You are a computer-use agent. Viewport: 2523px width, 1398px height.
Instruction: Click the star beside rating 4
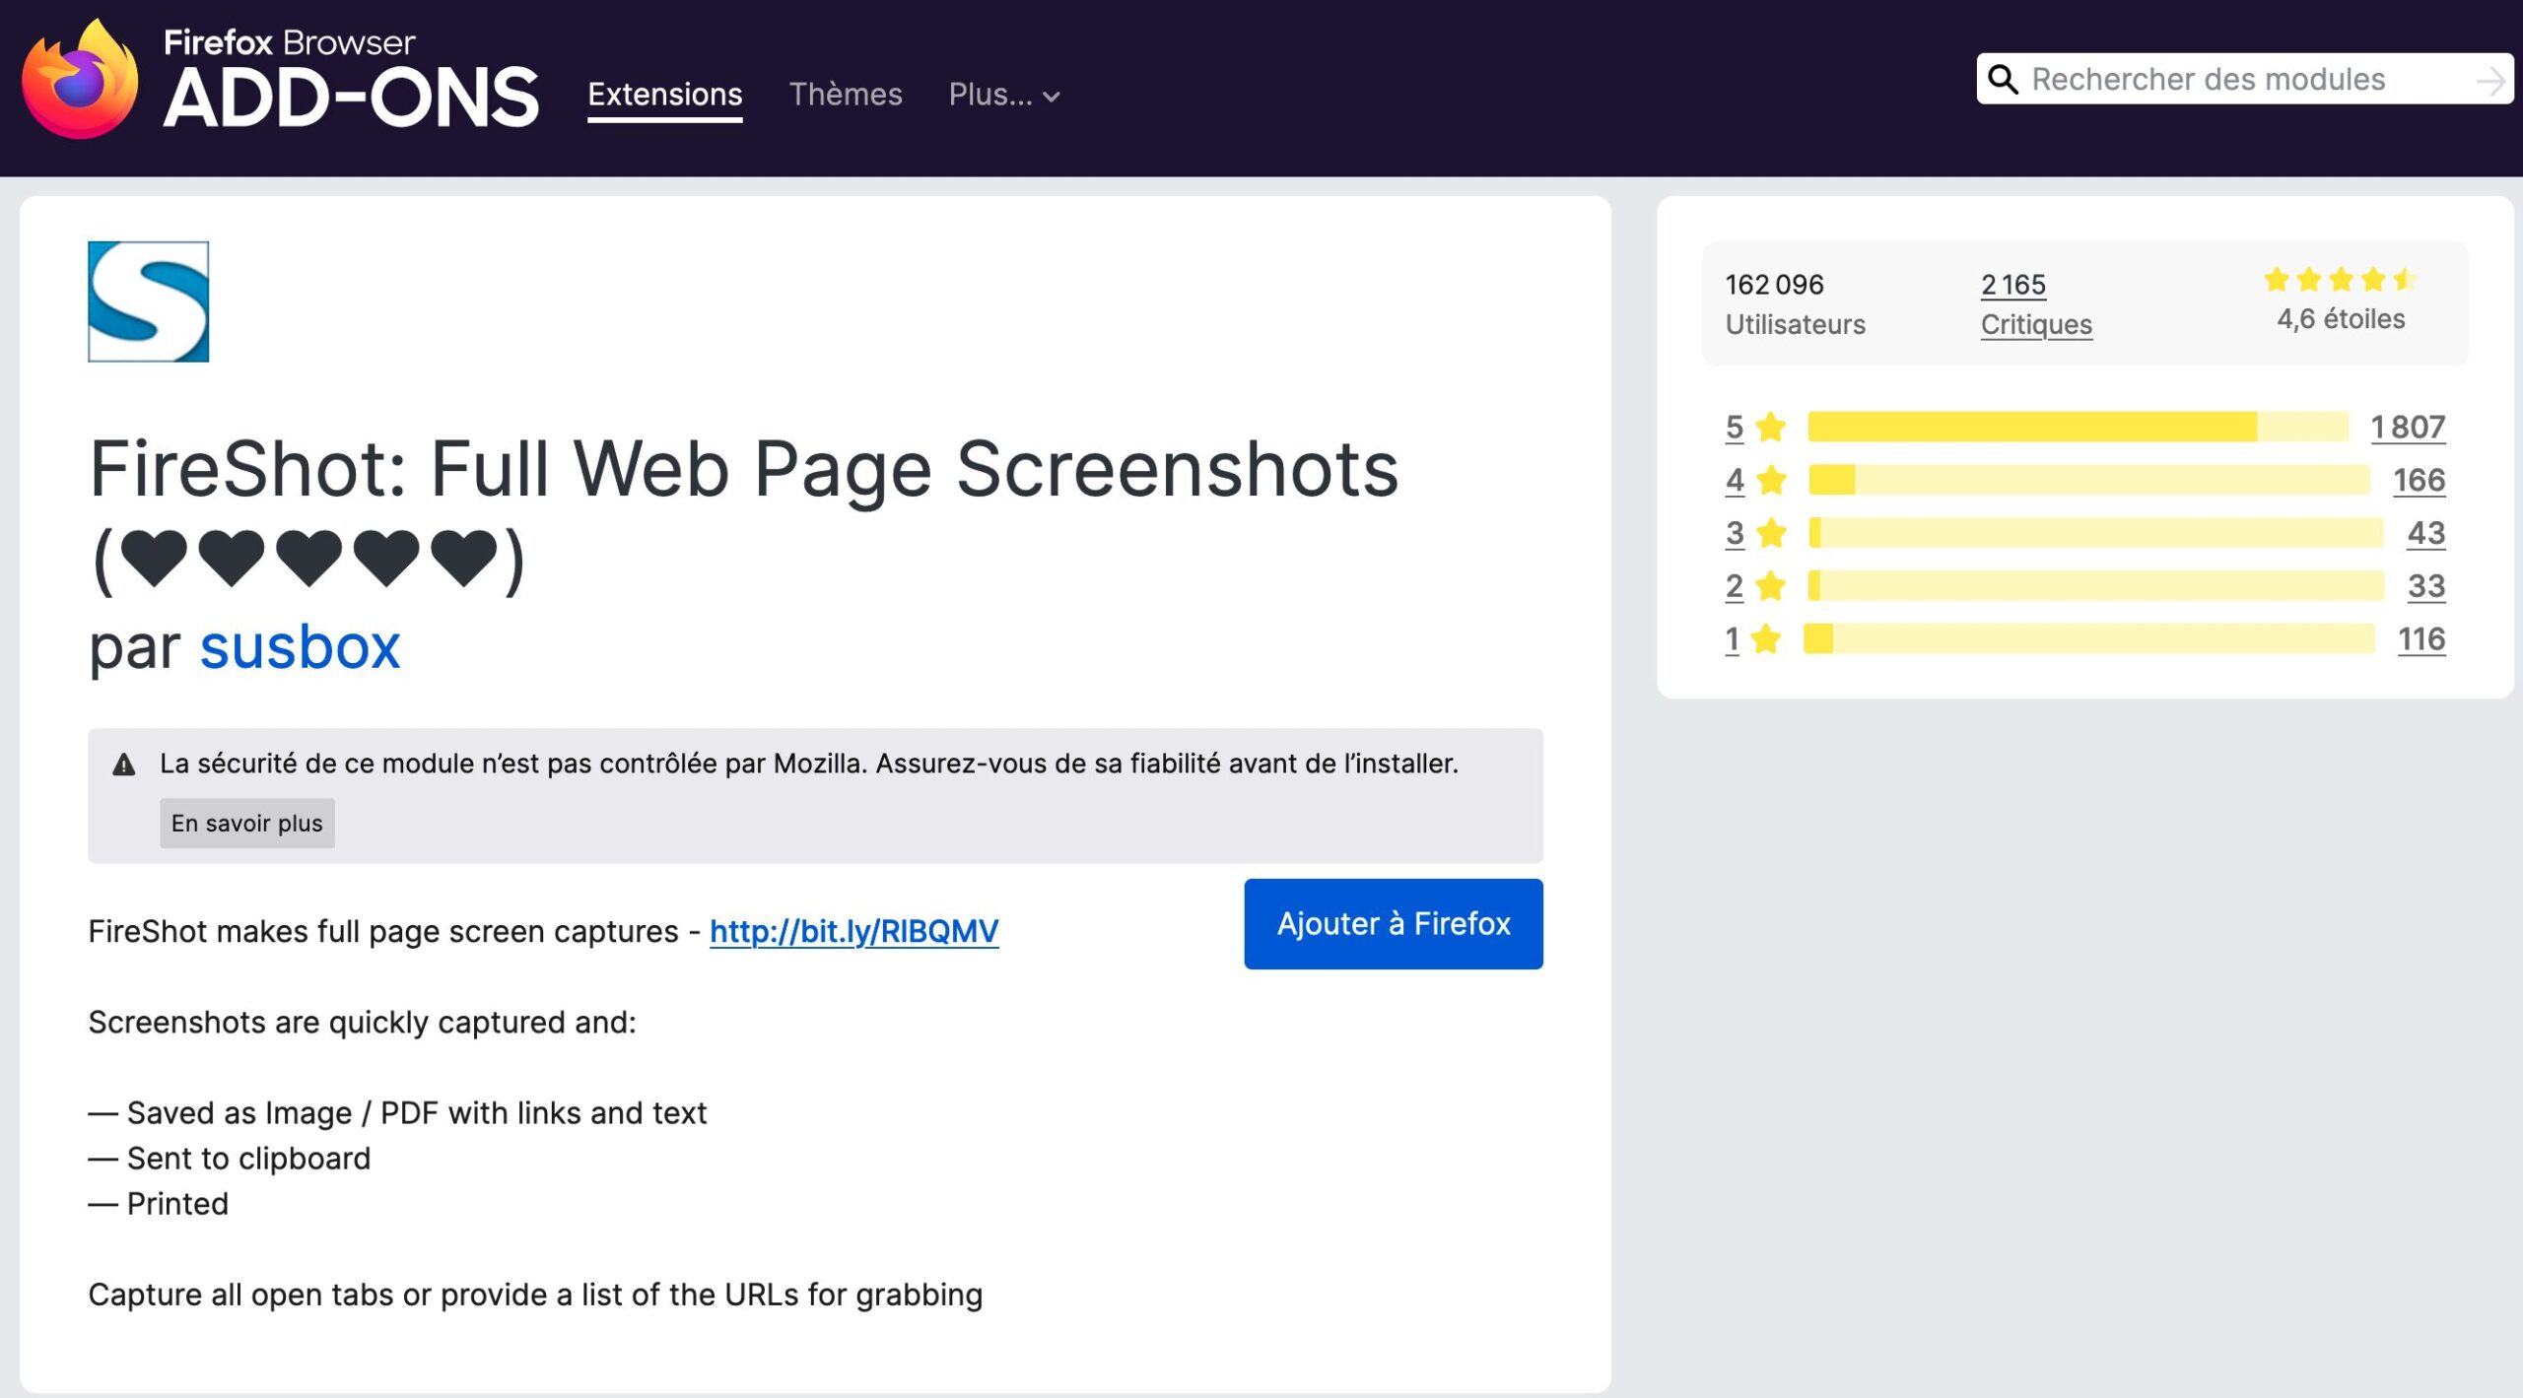[x=1771, y=481]
